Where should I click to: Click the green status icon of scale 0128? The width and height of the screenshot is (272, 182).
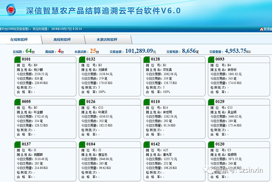click(146, 59)
